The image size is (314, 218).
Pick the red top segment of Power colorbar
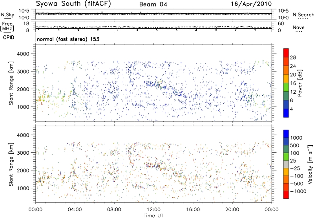click(x=286, y=53)
